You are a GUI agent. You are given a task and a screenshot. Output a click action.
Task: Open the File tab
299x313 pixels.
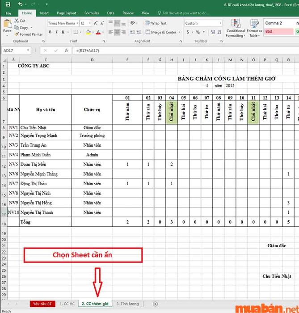[x=8, y=13]
